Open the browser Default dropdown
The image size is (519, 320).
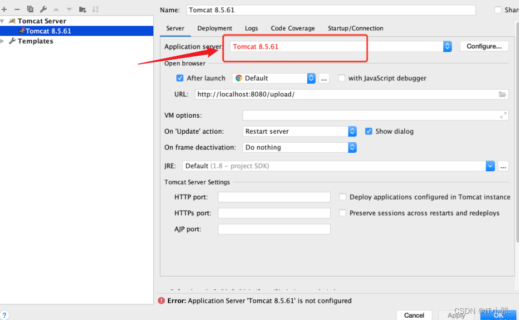click(x=311, y=79)
